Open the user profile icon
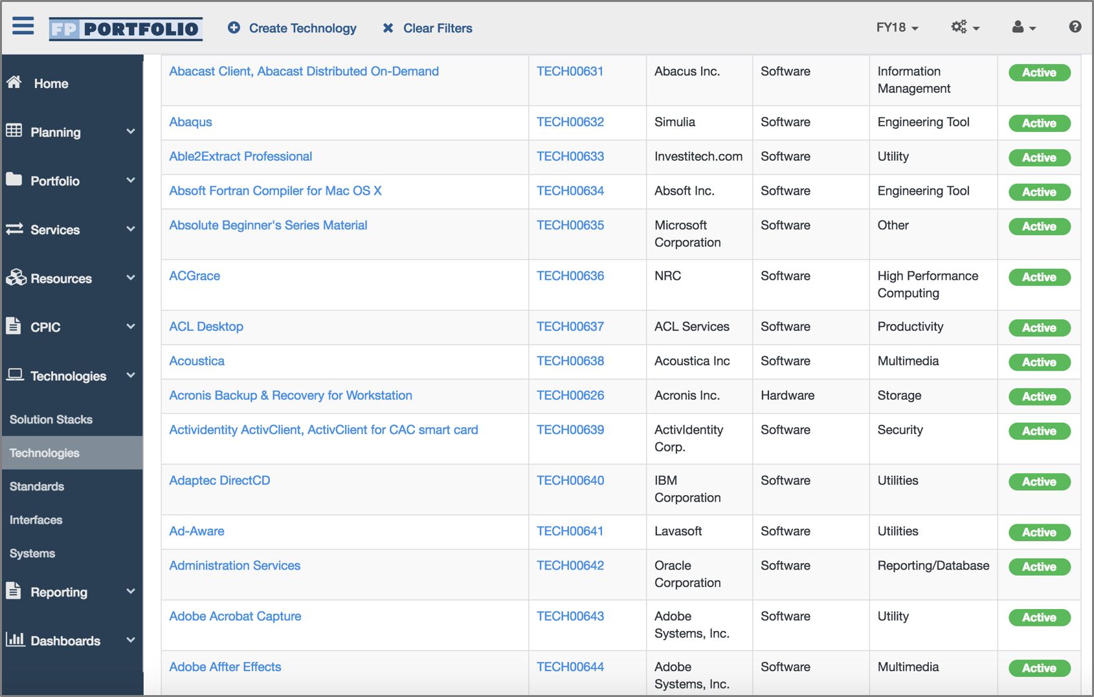This screenshot has width=1094, height=697. [x=1018, y=27]
